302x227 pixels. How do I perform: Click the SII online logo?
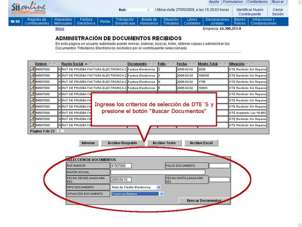(29, 8)
